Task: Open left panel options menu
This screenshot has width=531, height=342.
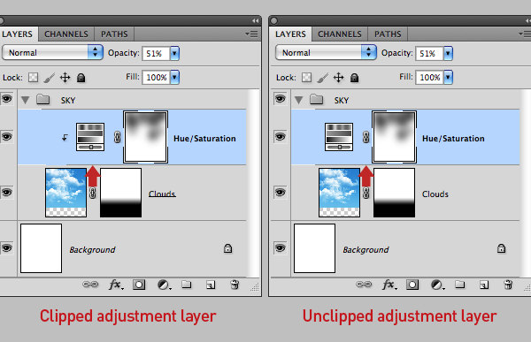Action: pyautogui.click(x=252, y=34)
